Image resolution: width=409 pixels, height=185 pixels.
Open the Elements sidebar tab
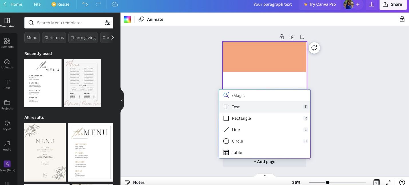(x=7, y=43)
